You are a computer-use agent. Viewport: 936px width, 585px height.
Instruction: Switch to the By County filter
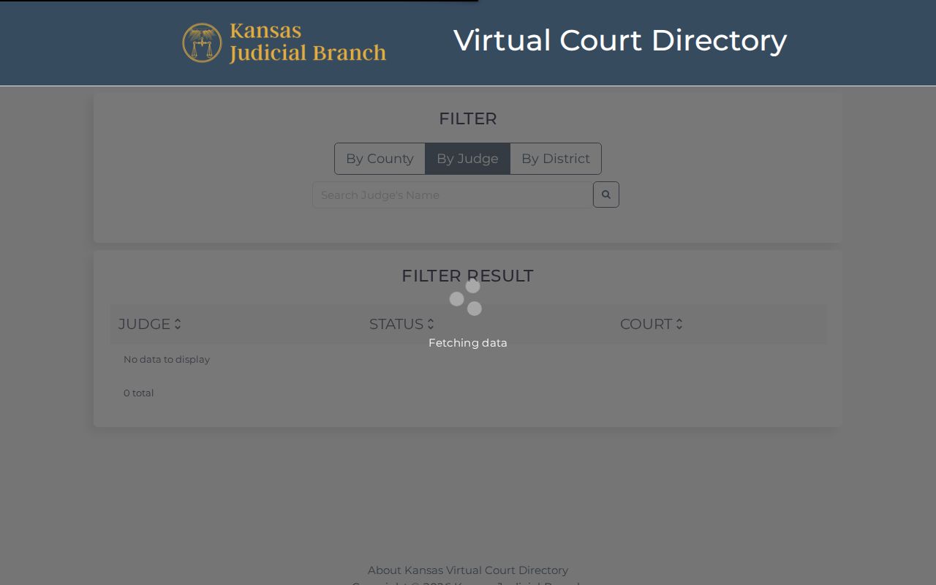380,159
